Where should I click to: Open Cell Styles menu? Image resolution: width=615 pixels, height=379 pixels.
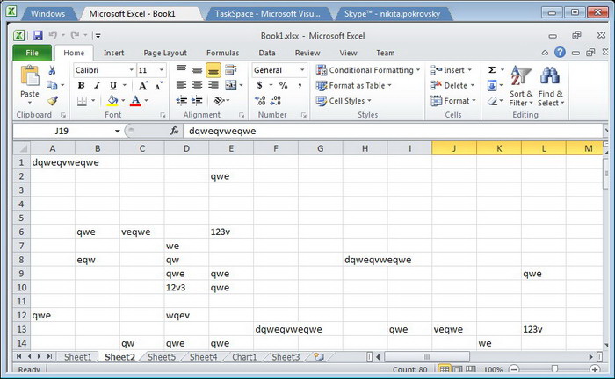[344, 101]
